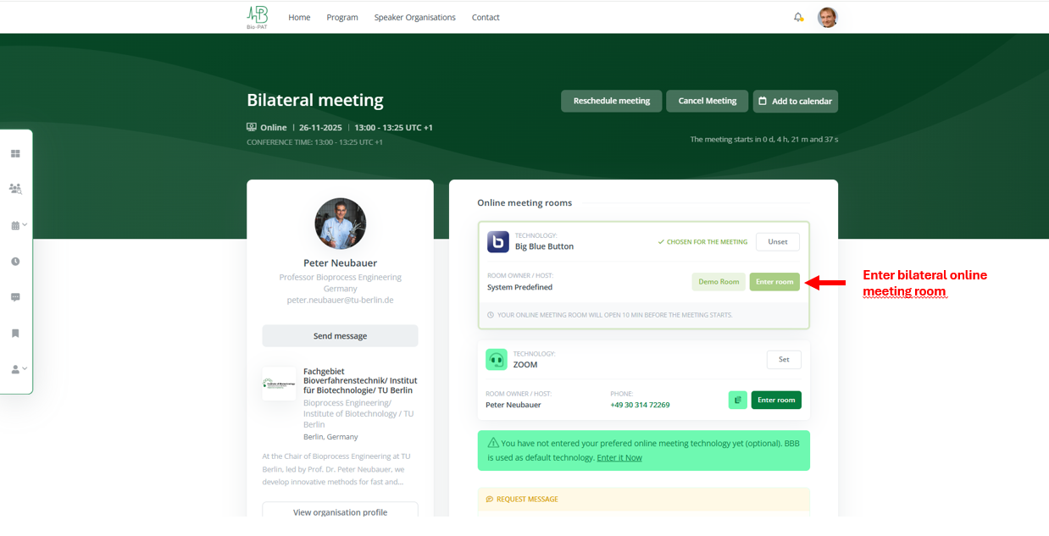This screenshot has width=1049, height=536.
Task: Click Peter Neubauer's profile photo
Action: [x=340, y=224]
